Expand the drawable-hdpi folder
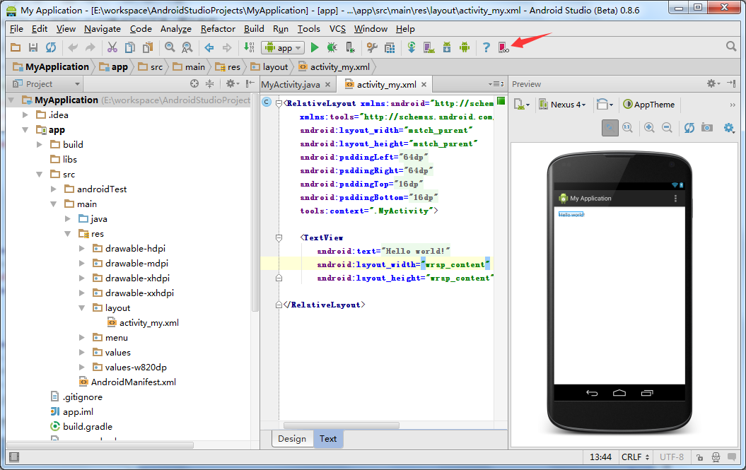746x470 pixels. pos(82,248)
